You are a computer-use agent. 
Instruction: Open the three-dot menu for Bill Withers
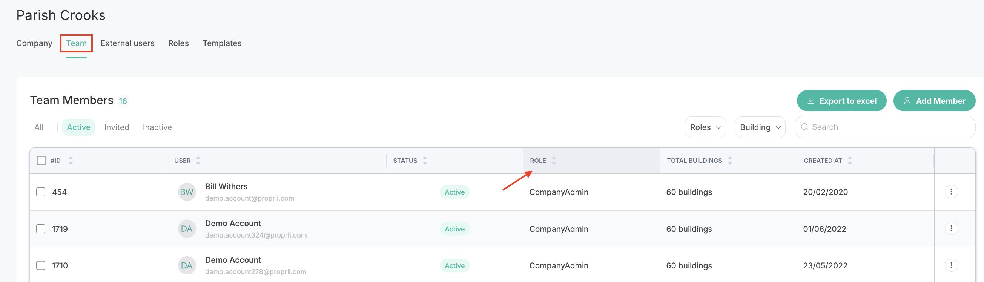click(x=951, y=192)
